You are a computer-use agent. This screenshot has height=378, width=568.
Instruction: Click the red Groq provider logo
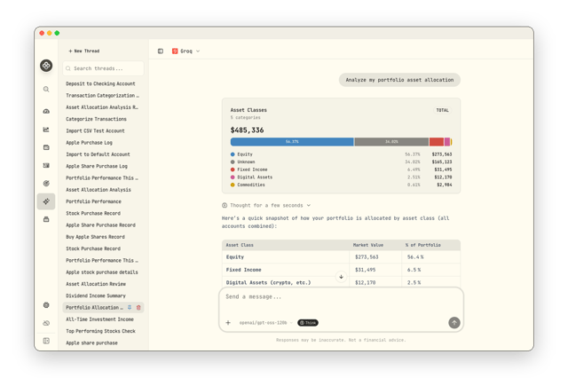coord(175,51)
